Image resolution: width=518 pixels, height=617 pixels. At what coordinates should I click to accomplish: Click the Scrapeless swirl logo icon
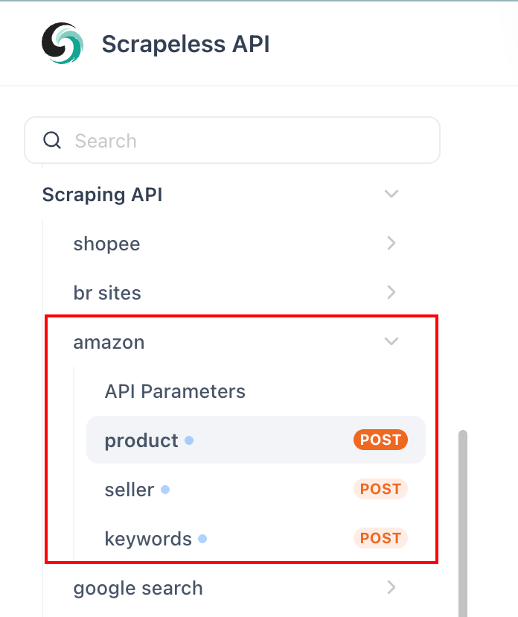point(63,43)
